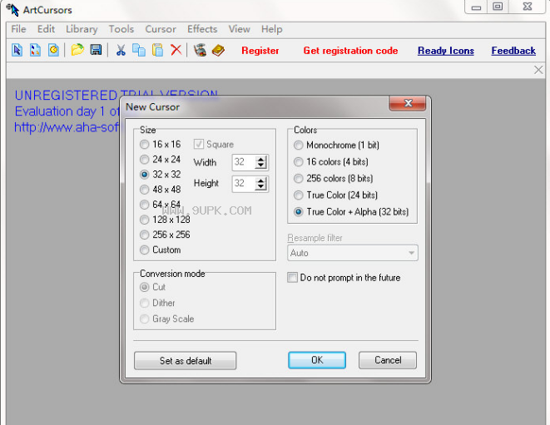Open the Feedback link

[513, 51]
